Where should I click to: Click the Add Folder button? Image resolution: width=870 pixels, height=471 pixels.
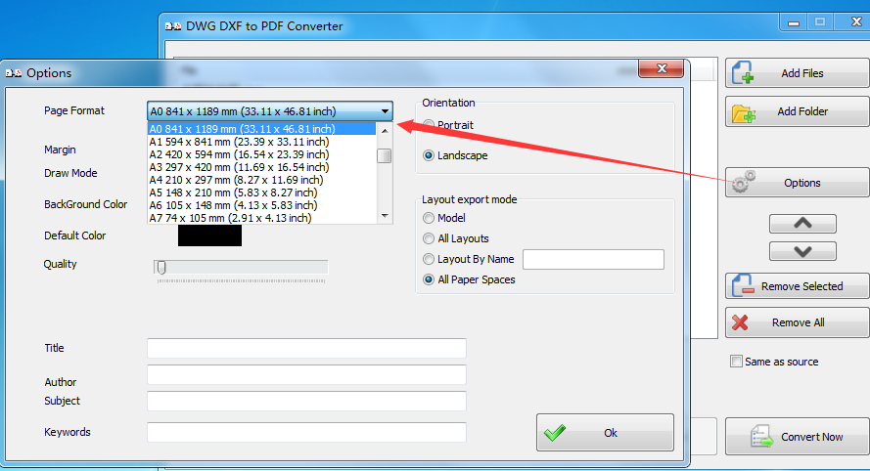point(798,111)
